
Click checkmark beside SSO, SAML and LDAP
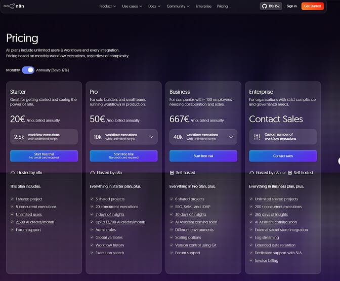tap(172, 207)
